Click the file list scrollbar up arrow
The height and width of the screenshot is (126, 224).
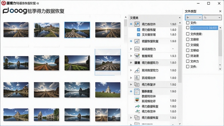[x=180, y=23]
